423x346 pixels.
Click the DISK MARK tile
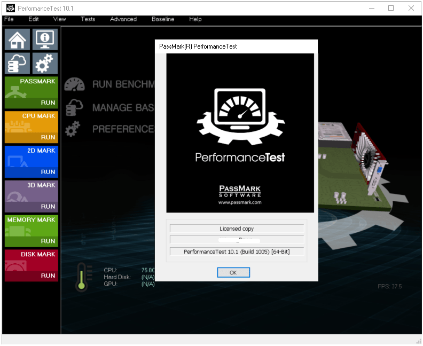coord(32,265)
